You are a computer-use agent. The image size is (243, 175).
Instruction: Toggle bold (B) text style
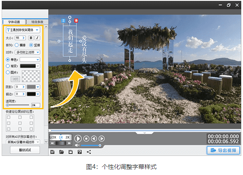31,38
